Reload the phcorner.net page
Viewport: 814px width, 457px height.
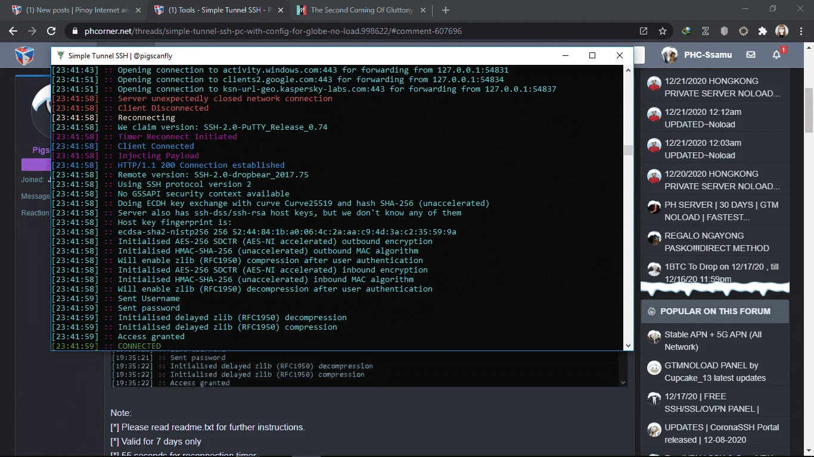point(51,31)
